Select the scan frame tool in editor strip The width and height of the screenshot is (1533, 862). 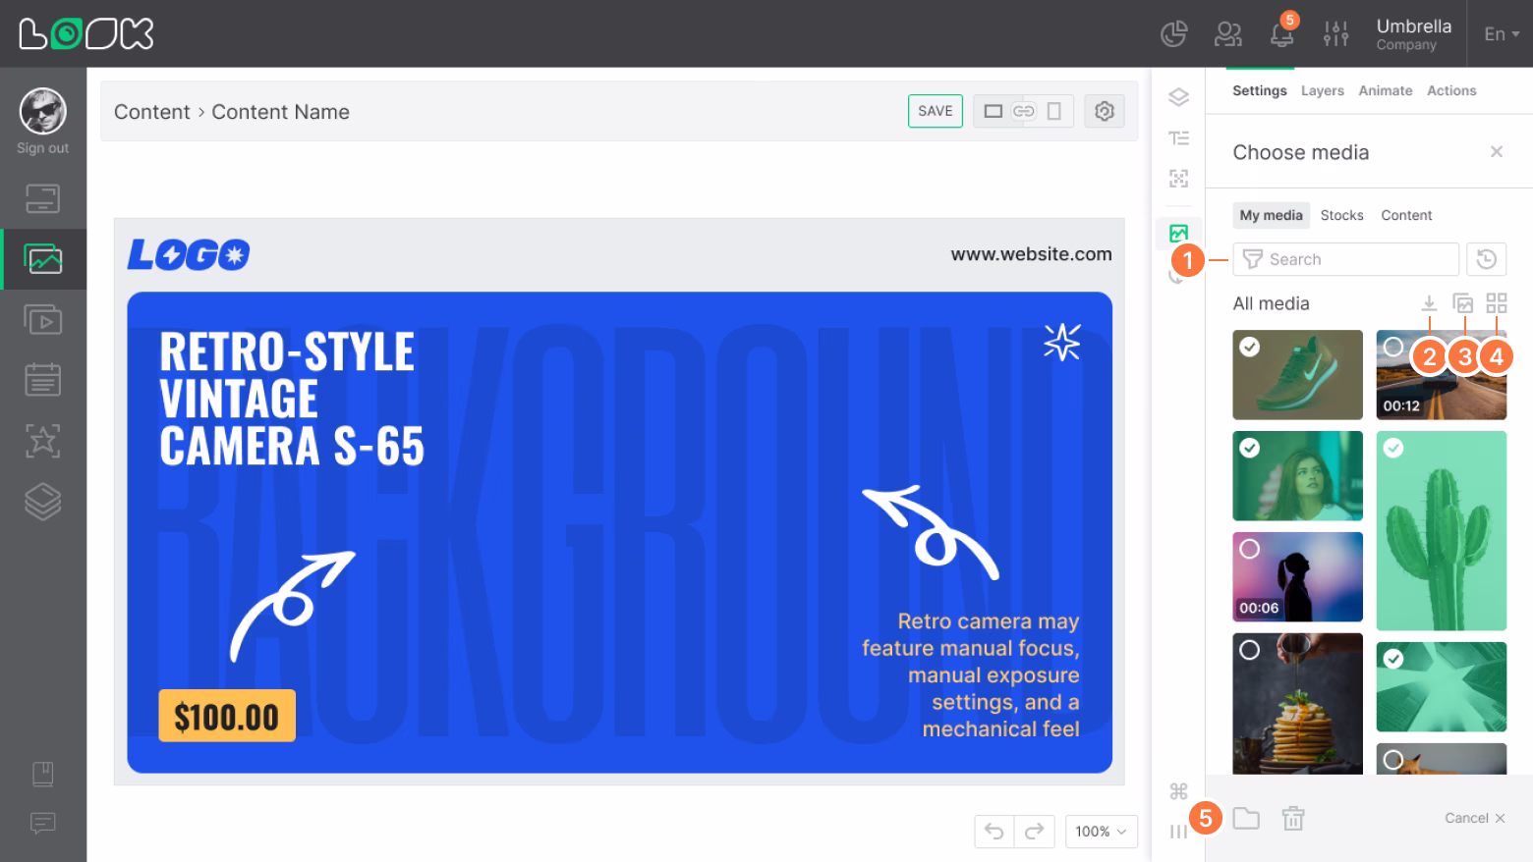coord(1178,179)
